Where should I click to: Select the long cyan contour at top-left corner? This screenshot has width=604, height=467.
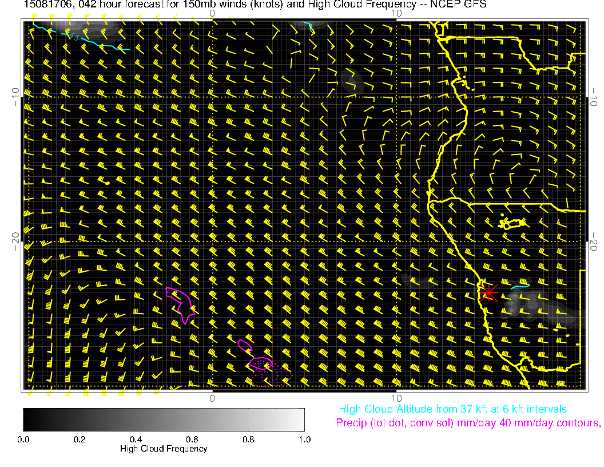click(x=92, y=40)
